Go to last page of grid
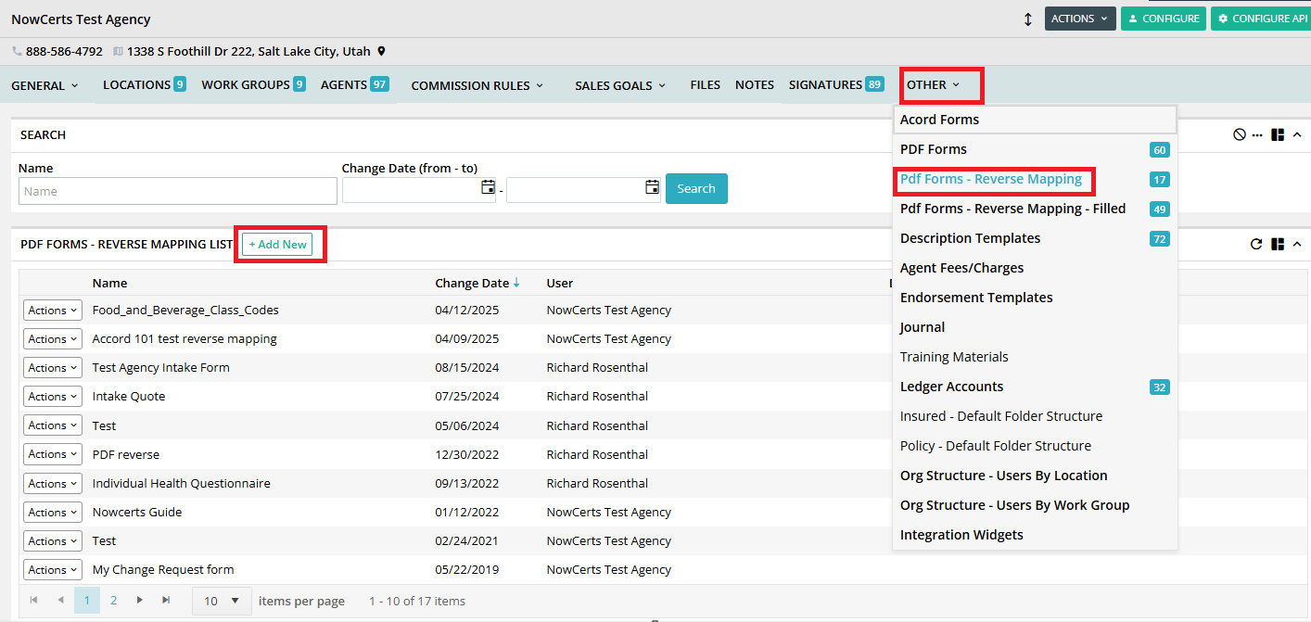This screenshot has width=1311, height=622. [x=167, y=600]
